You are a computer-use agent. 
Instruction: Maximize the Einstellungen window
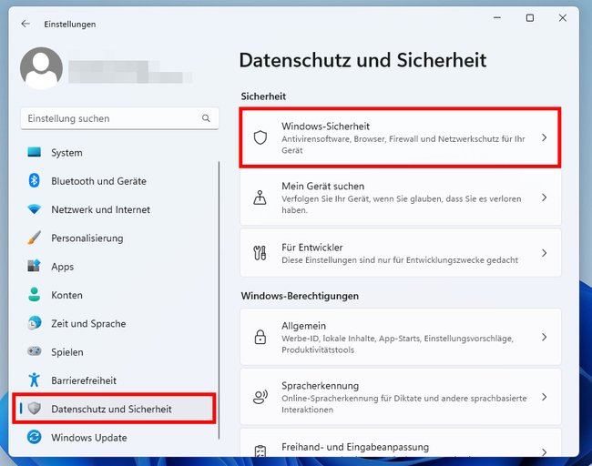click(x=530, y=17)
